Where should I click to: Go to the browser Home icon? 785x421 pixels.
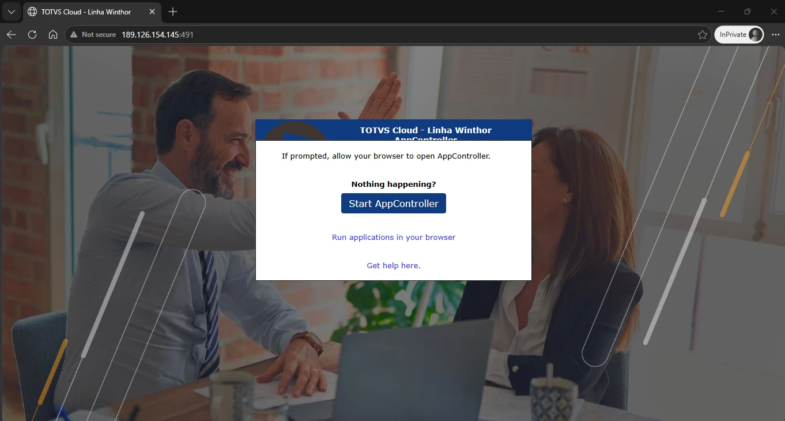pos(53,35)
